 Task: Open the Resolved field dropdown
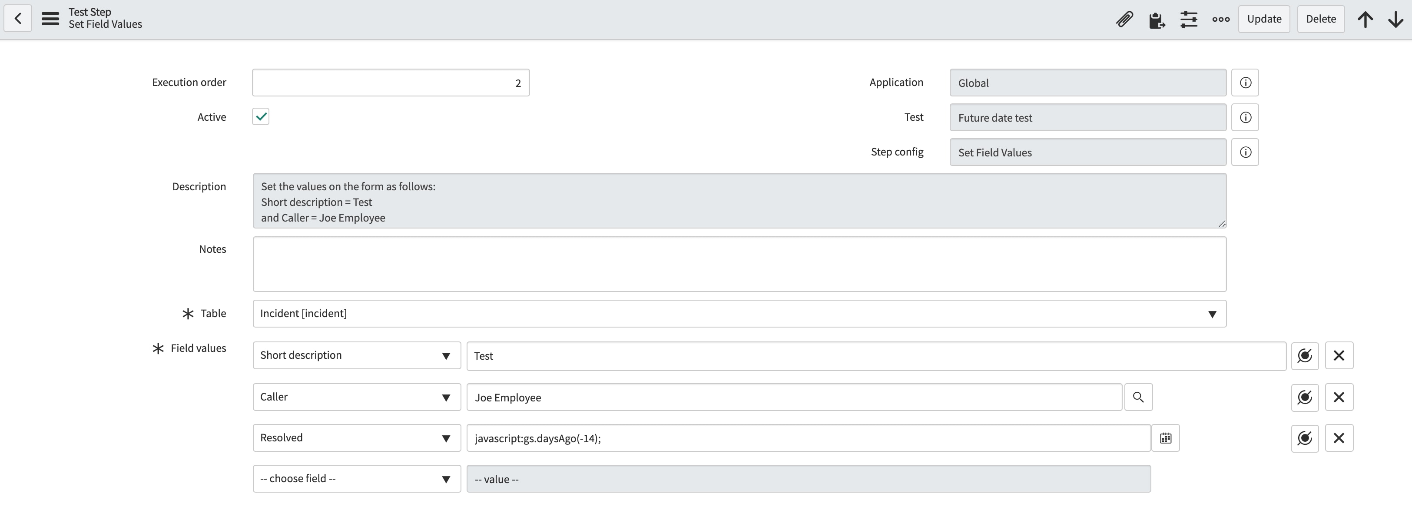coord(357,438)
